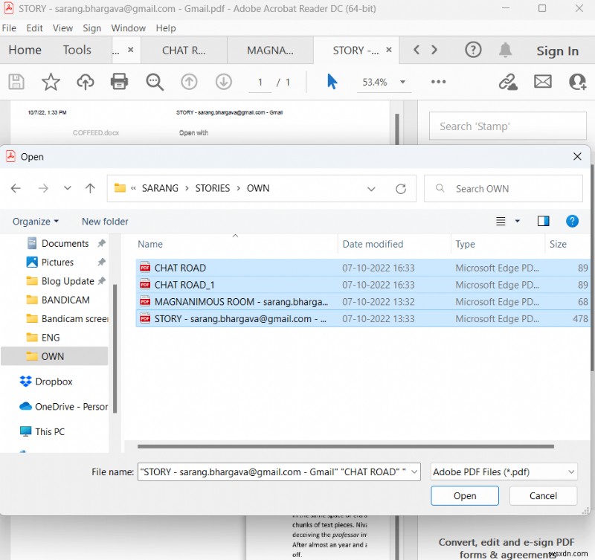The height and width of the screenshot is (560, 595).
Task: Select the CHAT ROAD_1 file
Action: pos(182,285)
